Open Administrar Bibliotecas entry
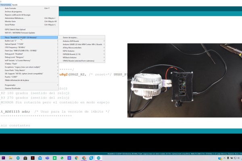Screen dimensions: 242x161 [x=29, y=18]
